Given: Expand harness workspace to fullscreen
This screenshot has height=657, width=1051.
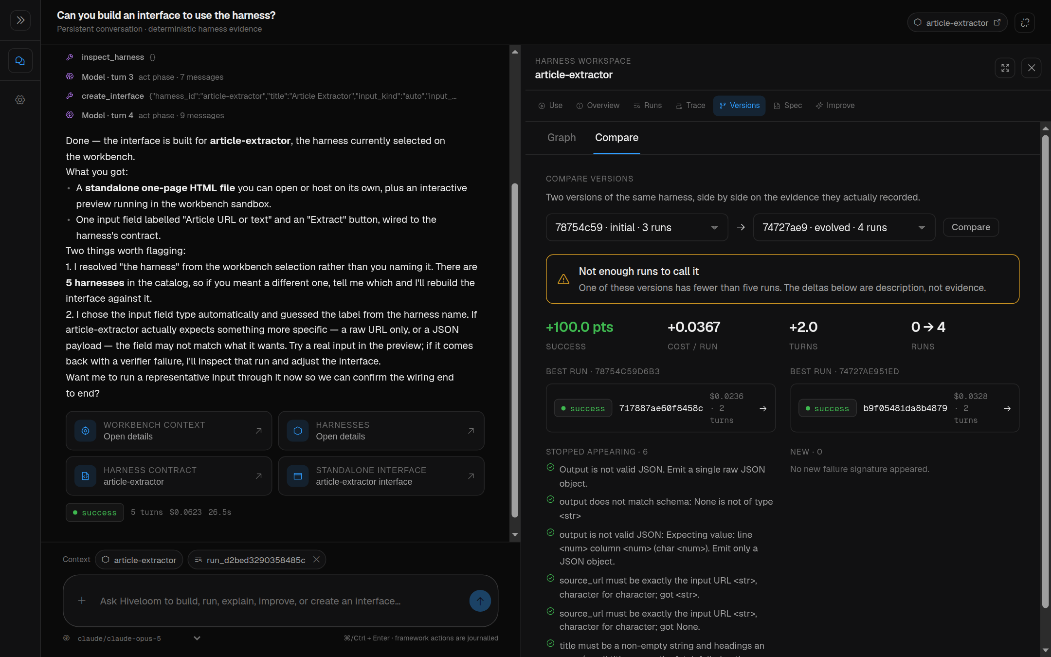Looking at the screenshot, I should [x=1005, y=68].
